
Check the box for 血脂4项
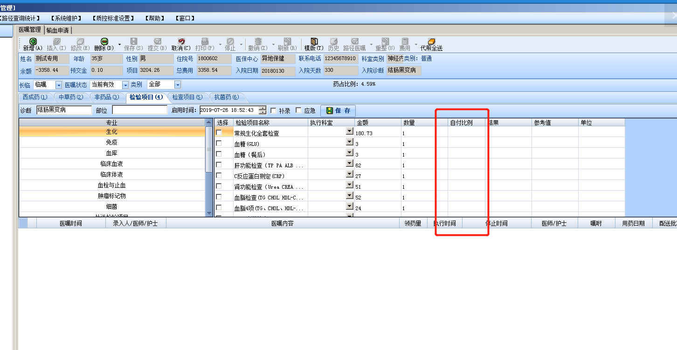pos(219,208)
